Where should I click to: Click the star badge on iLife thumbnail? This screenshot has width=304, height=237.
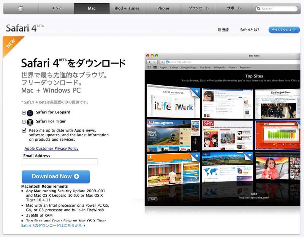coord(196,91)
